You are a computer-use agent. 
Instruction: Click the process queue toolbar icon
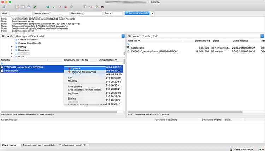[x=54, y=7]
